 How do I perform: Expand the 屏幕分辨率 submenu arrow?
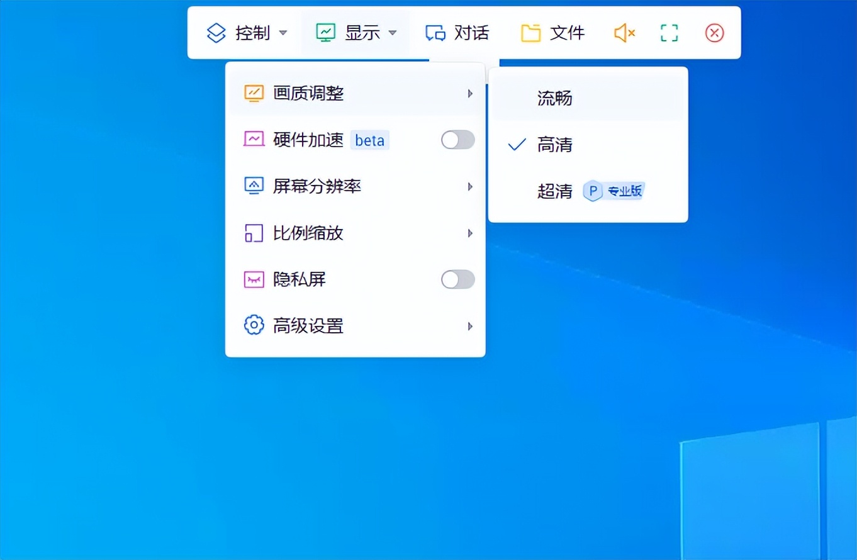coord(470,186)
